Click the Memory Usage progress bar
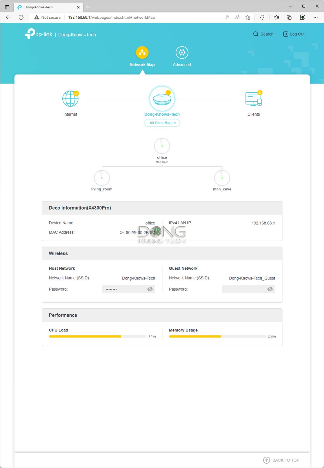The image size is (324, 468). 218,336
